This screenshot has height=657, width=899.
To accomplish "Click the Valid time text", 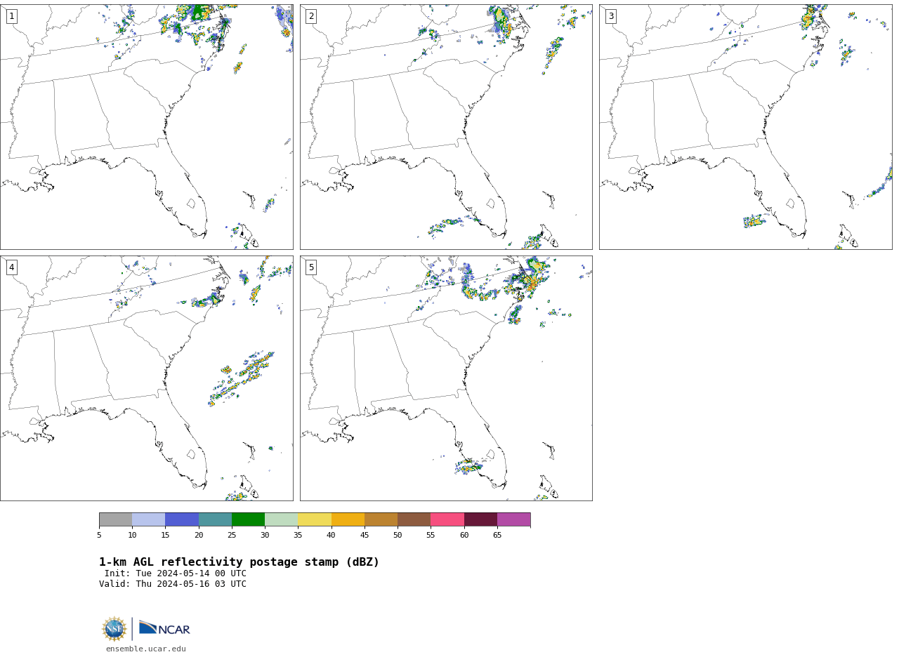I will [173, 584].
